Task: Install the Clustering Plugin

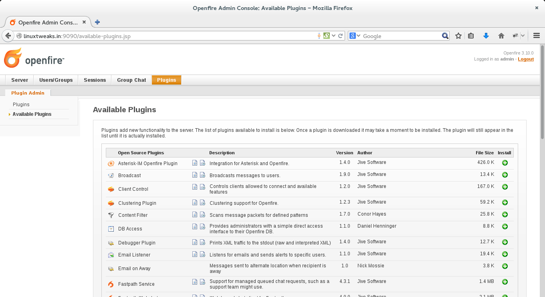Action: pyautogui.click(x=505, y=203)
